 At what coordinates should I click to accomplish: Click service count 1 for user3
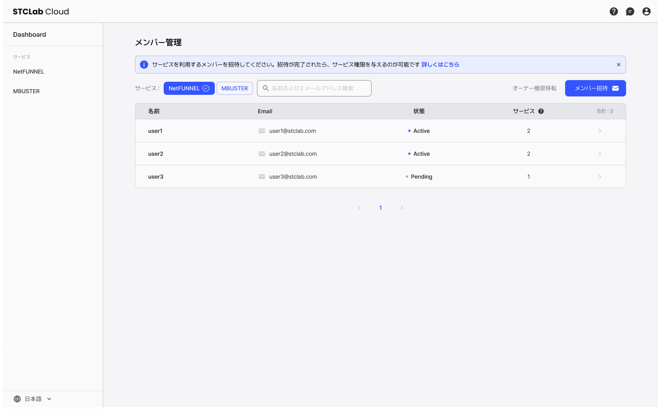529,177
